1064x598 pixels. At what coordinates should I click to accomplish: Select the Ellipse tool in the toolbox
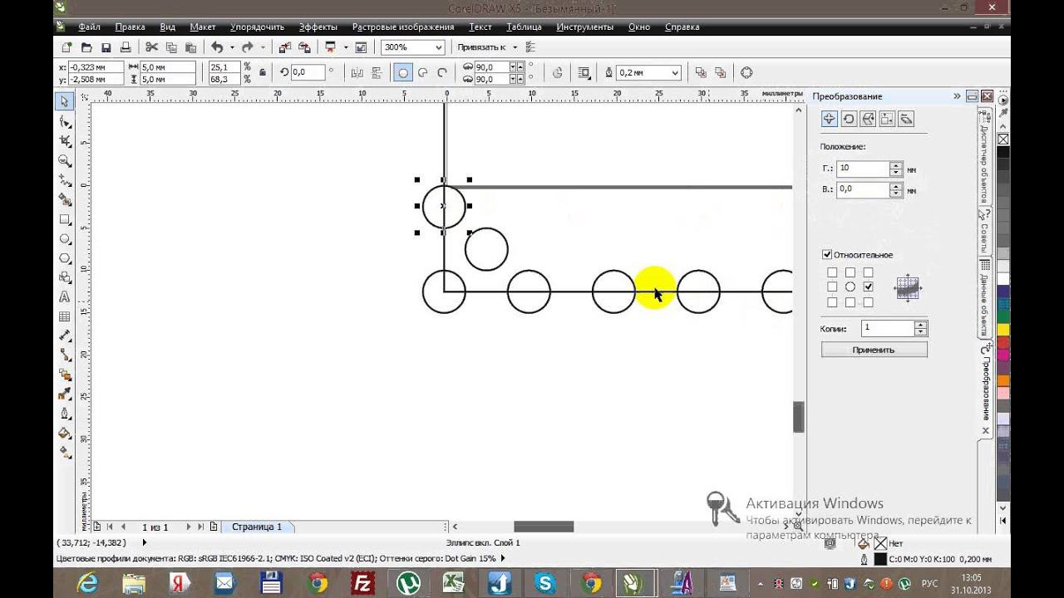click(64, 239)
